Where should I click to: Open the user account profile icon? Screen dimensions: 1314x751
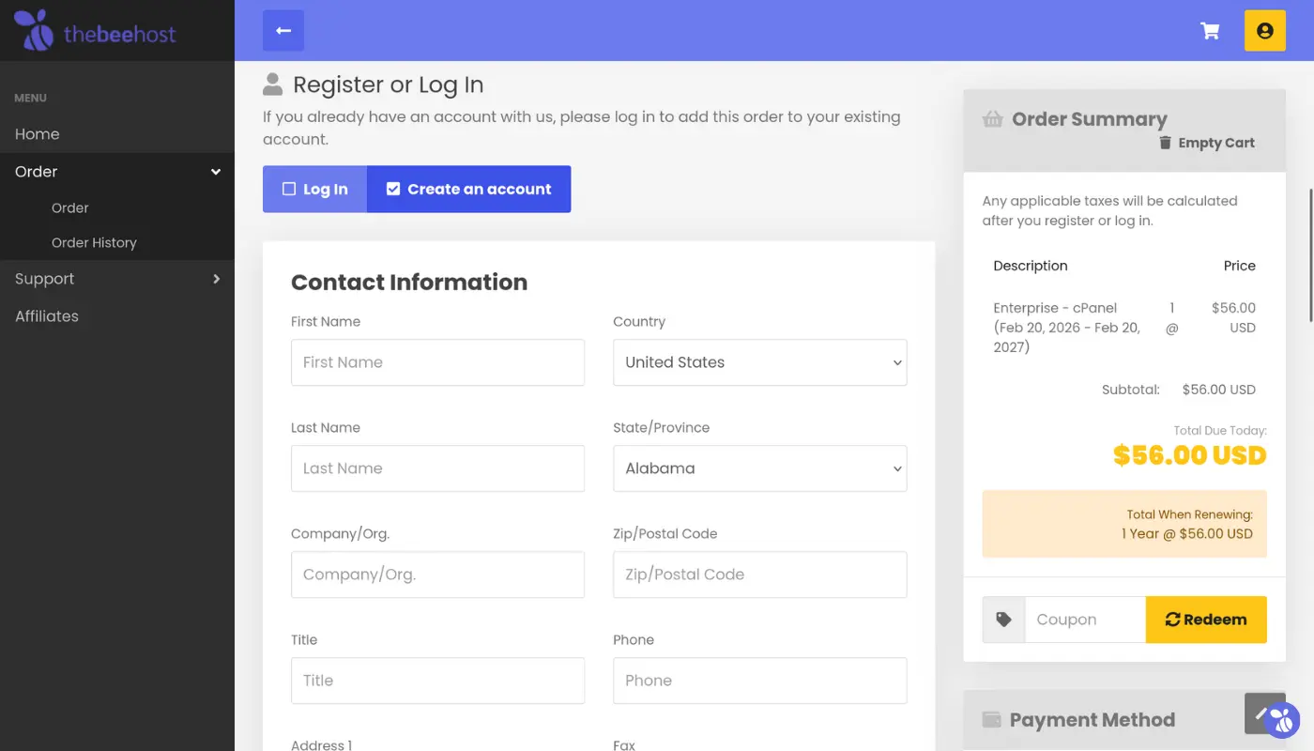point(1264,31)
